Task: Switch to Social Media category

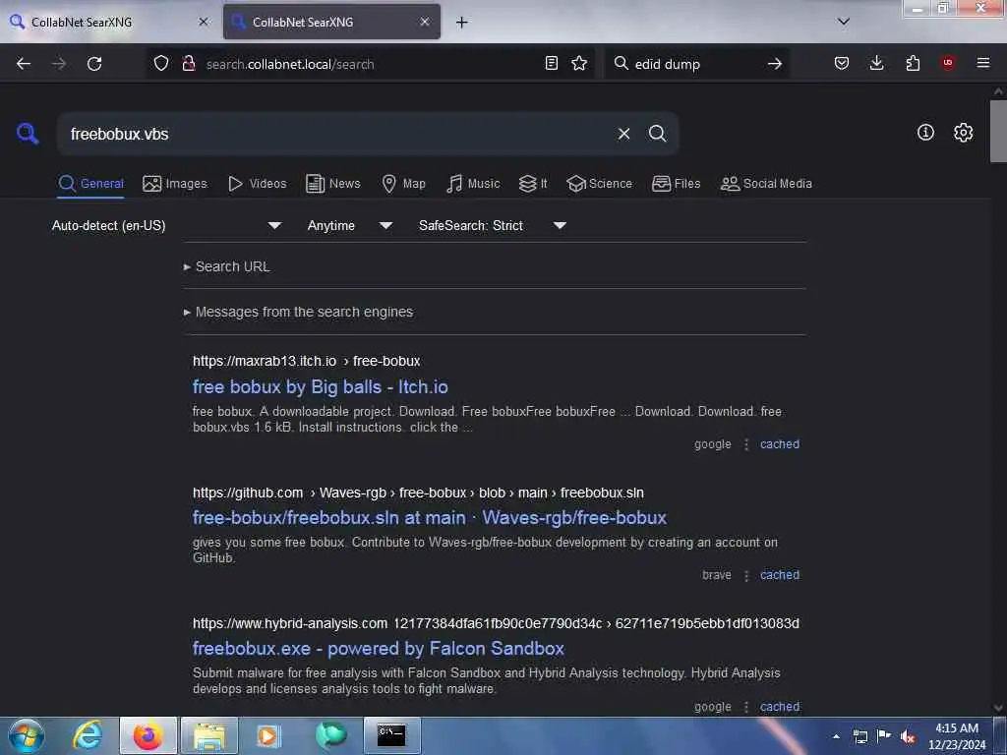Action: click(x=766, y=184)
